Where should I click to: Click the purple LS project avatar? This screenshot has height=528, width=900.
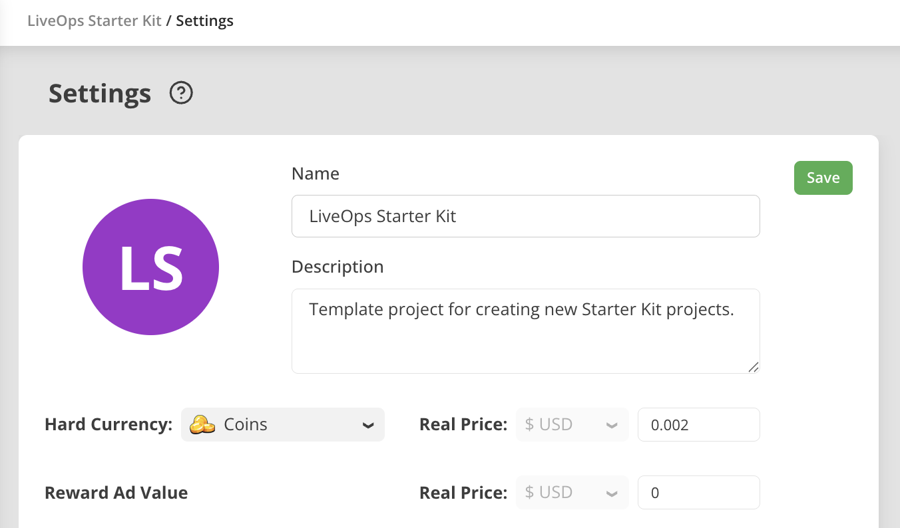point(150,267)
